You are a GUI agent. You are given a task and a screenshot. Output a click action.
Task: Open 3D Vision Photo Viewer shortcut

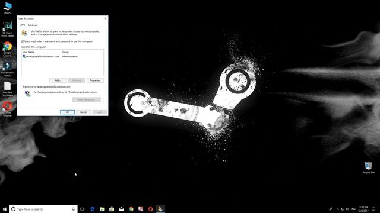tap(7, 29)
